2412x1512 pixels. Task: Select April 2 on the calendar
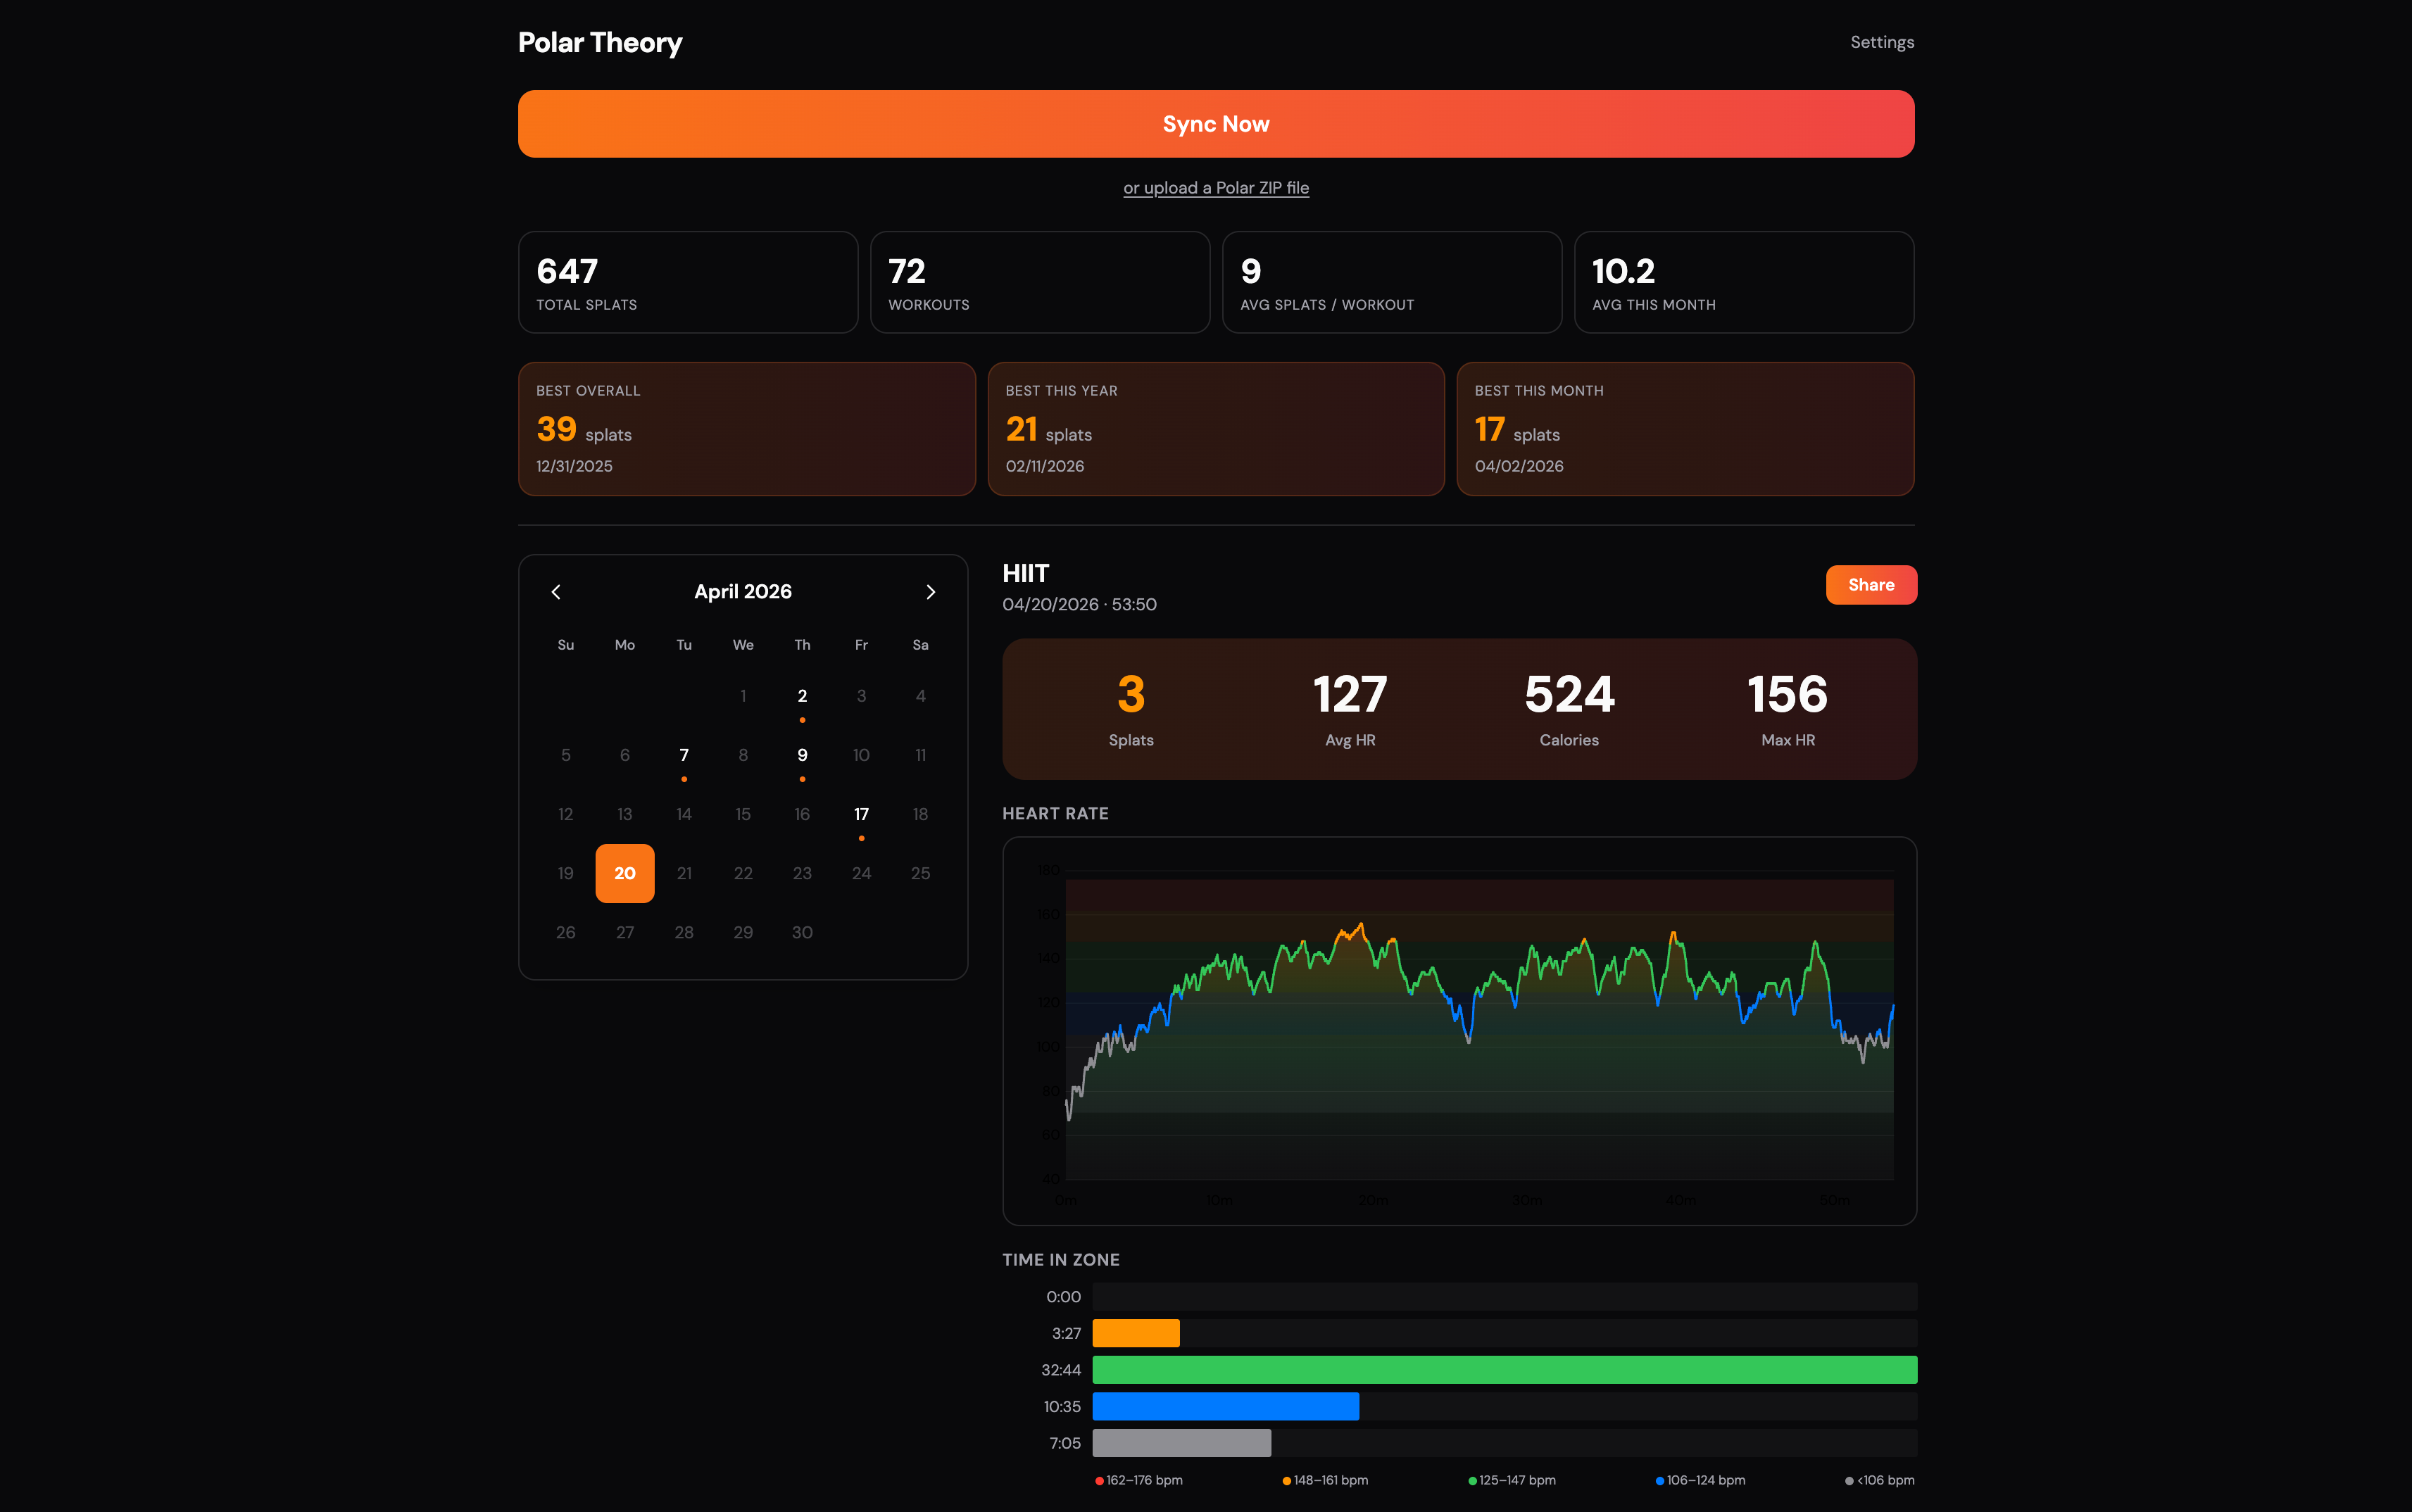click(802, 695)
